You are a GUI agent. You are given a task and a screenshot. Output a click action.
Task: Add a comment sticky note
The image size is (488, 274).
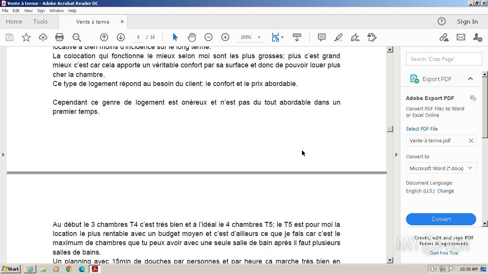point(322,37)
